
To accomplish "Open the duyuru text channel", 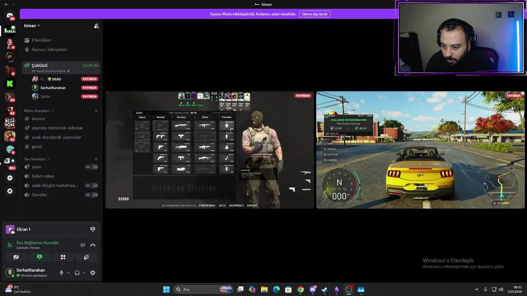I will [x=61, y=118].
